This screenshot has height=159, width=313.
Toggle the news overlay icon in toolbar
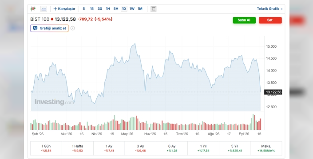[154, 9]
